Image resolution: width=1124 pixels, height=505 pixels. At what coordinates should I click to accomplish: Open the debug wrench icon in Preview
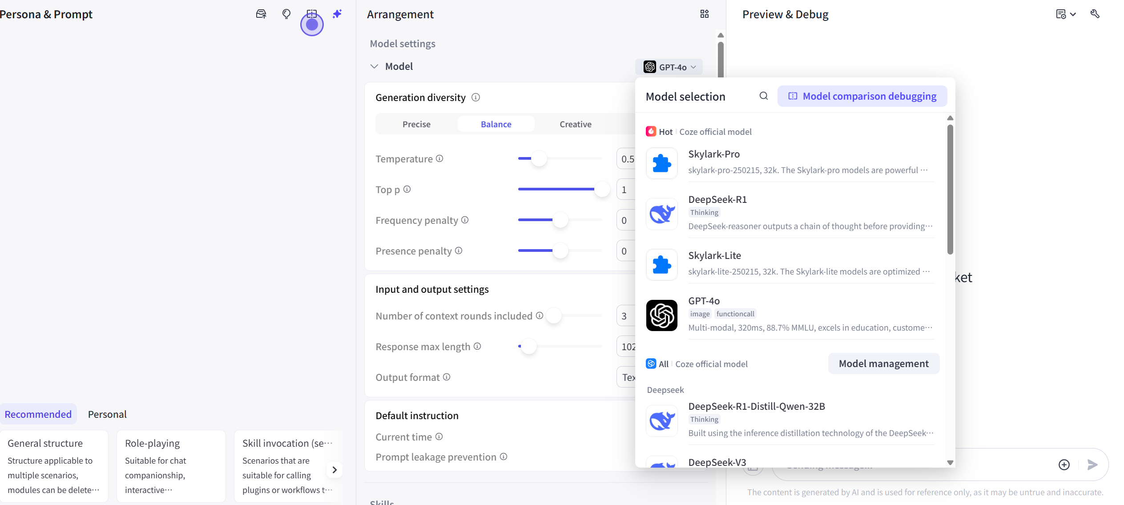point(1095,14)
